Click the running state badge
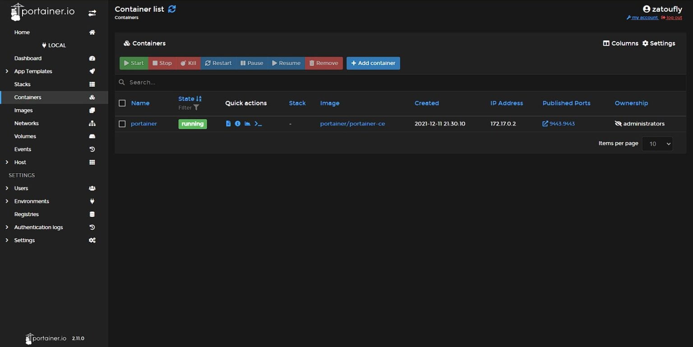This screenshot has height=347, width=693. (193, 123)
